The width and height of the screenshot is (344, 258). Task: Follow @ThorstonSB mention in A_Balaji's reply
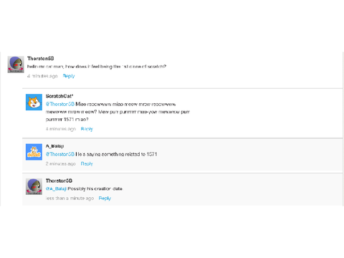[x=60, y=154]
